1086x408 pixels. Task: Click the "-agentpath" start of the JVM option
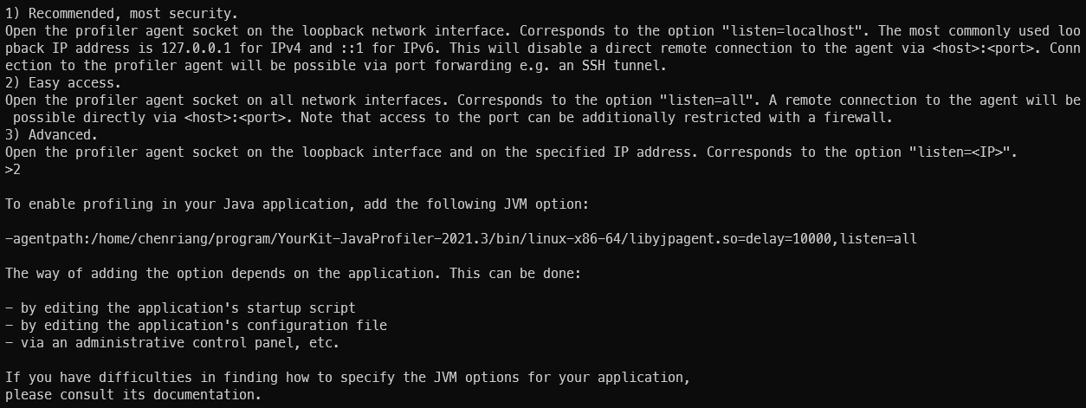[x=43, y=239]
